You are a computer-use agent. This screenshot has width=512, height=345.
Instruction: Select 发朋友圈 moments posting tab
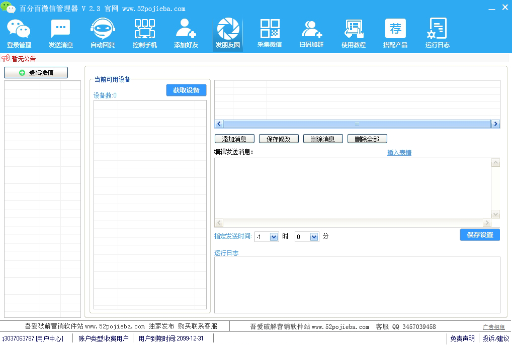tap(228, 34)
